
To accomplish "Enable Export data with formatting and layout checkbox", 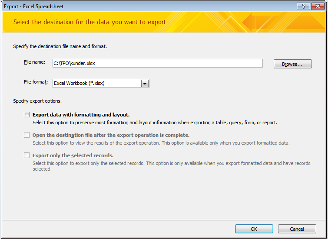I will point(27,114).
